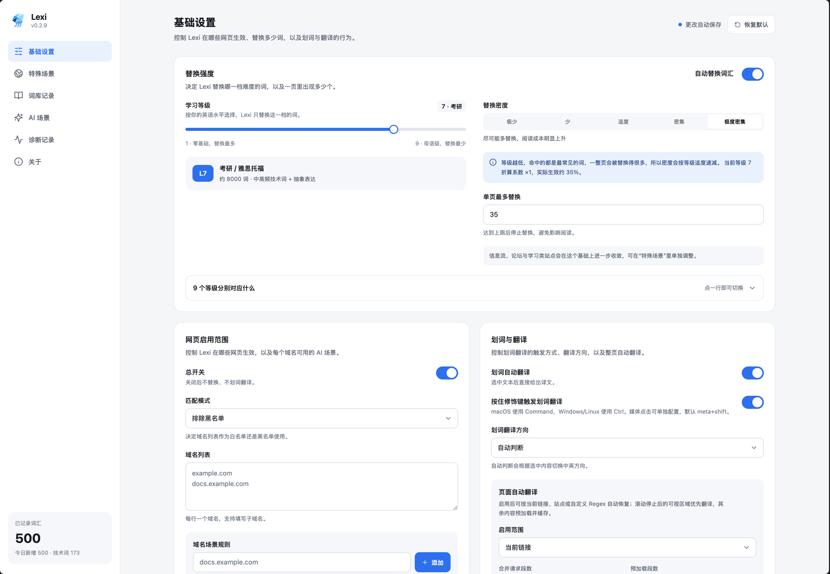Image resolution: width=830 pixels, height=574 pixels.
Task: Toggle the 总开关 switch
Action: pos(447,373)
